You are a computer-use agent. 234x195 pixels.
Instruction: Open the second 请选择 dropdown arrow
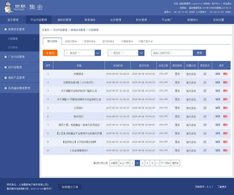point(141,53)
